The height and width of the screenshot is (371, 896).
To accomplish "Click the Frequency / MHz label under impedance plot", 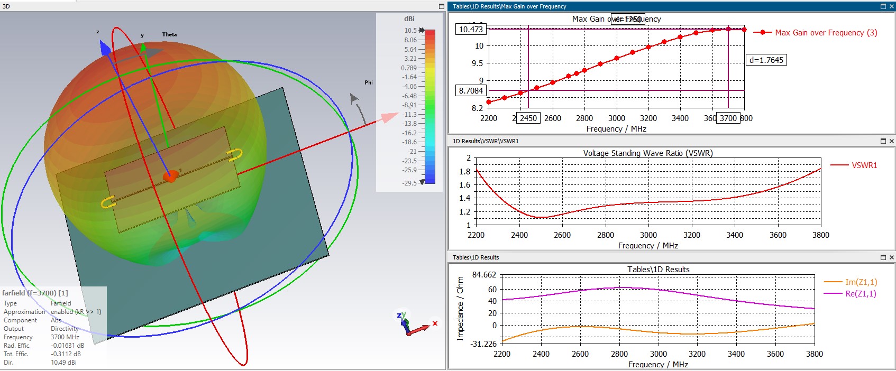I will [658, 365].
